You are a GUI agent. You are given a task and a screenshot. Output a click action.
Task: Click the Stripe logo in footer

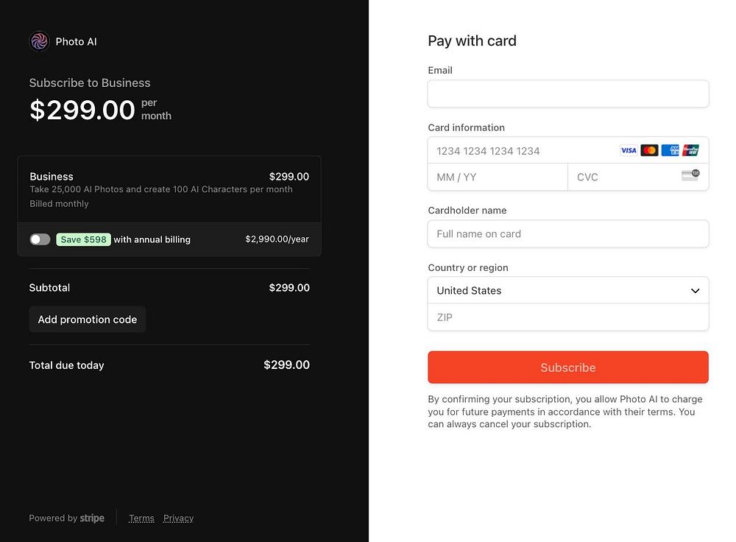92,518
